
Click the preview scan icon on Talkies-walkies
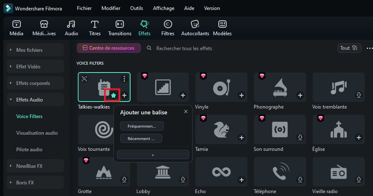[x=84, y=79]
